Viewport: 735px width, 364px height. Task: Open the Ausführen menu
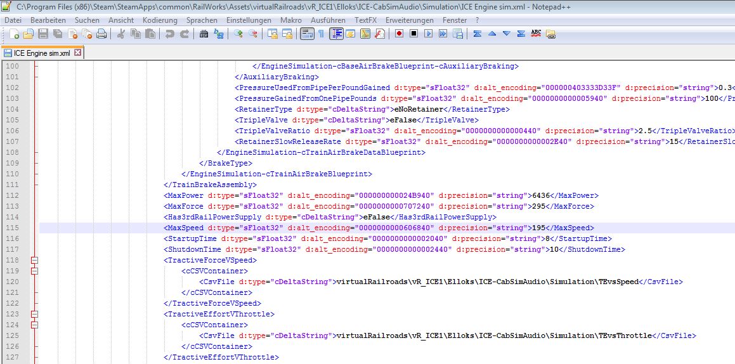(328, 20)
